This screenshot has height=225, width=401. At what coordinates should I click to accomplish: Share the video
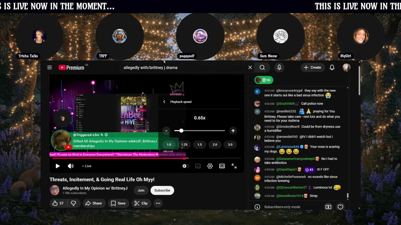coord(94,203)
